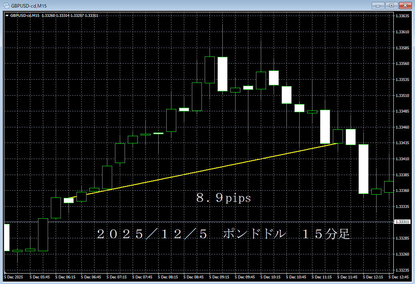Screen dimensions: 415x284
Task: Click the large white candle at 12:15
Action: pos(363,169)
